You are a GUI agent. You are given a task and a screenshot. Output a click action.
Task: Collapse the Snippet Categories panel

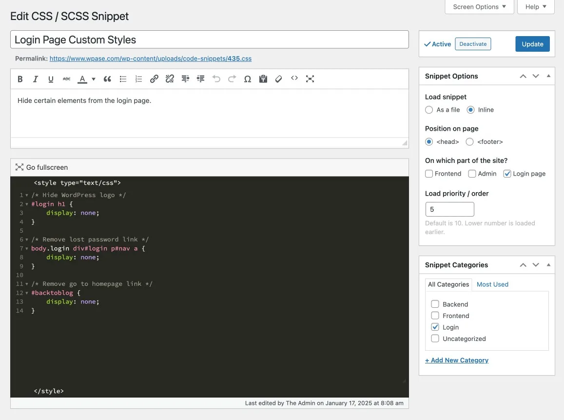(x=548, y=265)
